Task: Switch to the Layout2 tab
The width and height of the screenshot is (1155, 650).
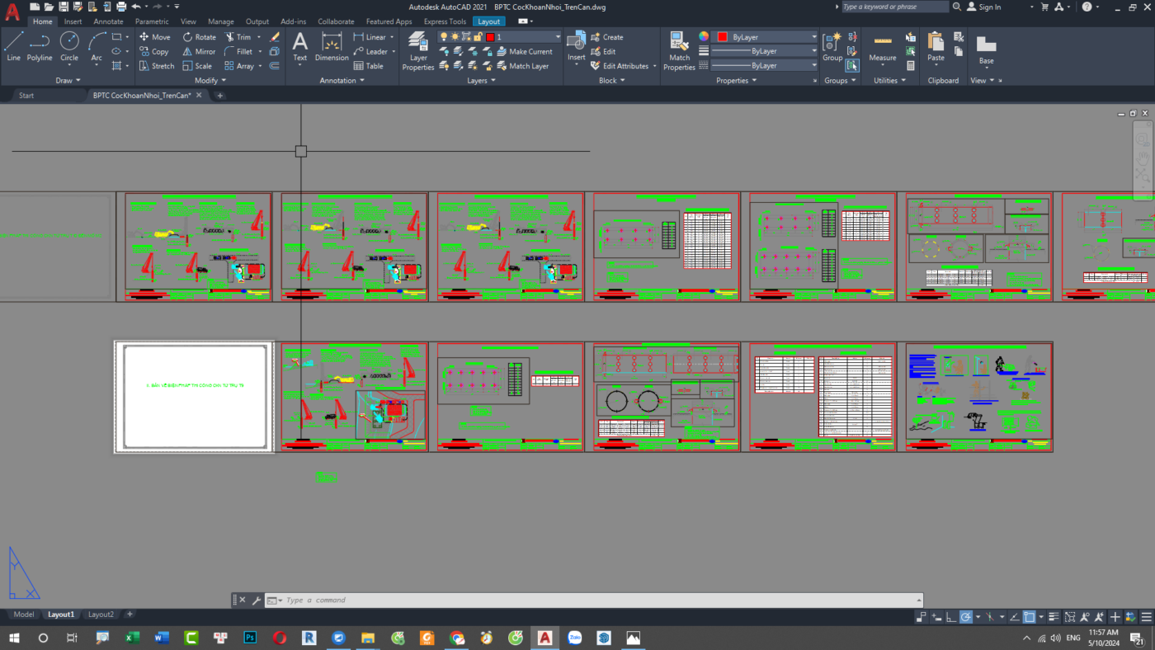Action: [101, 615]
